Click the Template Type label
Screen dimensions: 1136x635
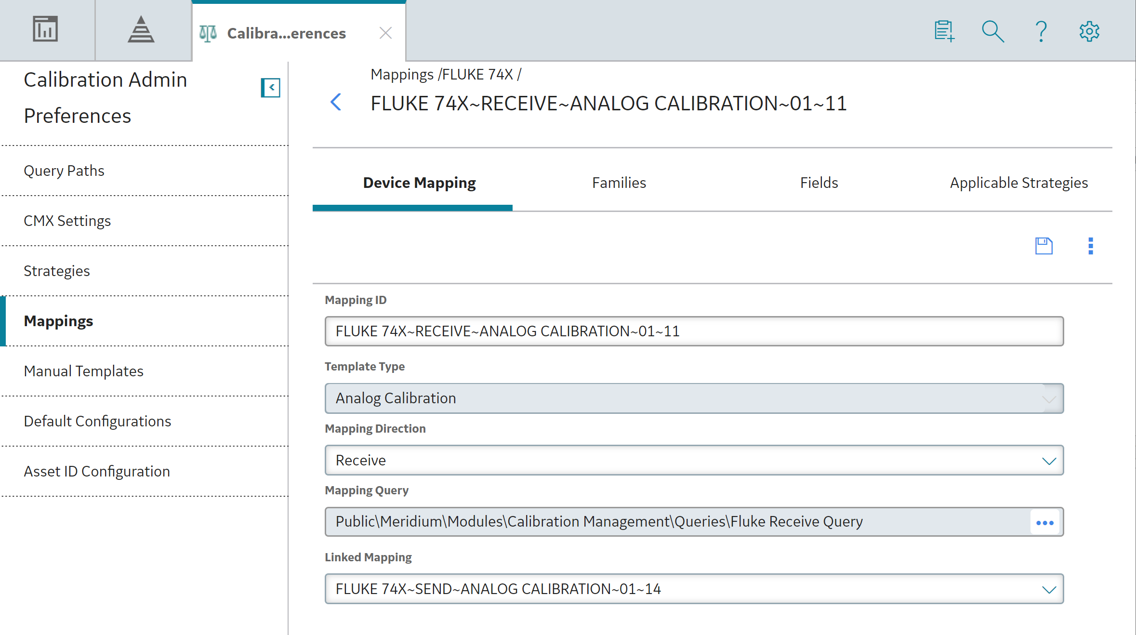(x=365, y=367)
